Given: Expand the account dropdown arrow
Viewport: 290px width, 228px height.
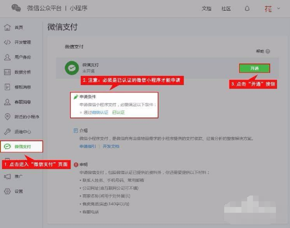Looking at the screenshot, I should tap(279, 8).
